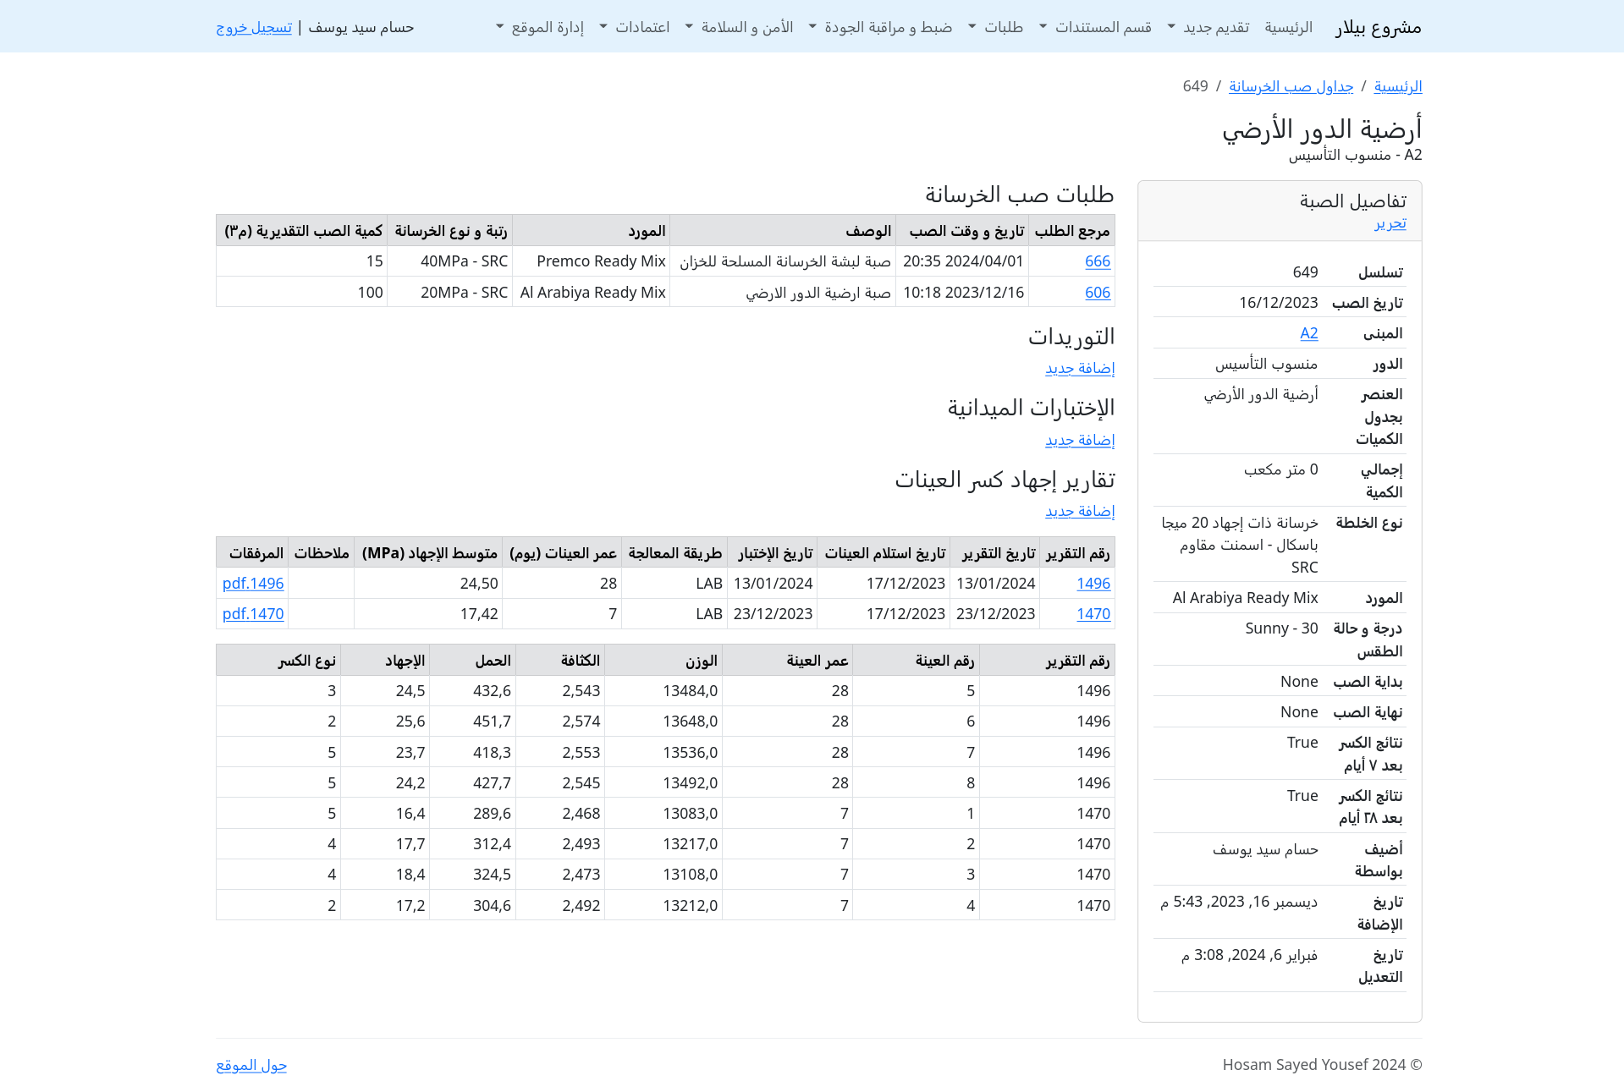Open the الأمن و السلامة dropdown
The width and height of the screenshot is (1624, 1081).
tap(739, 27)
